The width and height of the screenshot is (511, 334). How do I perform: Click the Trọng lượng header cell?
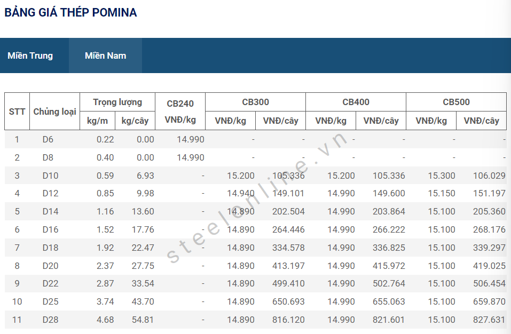(117, 102)
